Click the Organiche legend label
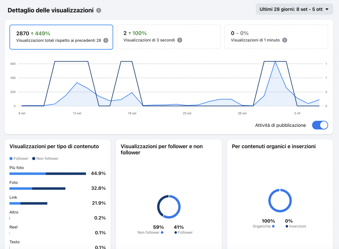Viewport: 339px width, 249px height. (x=262, y=226)
